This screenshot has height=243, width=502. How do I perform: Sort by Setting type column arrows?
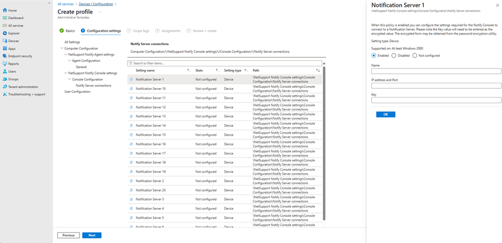tap(246, 70)
